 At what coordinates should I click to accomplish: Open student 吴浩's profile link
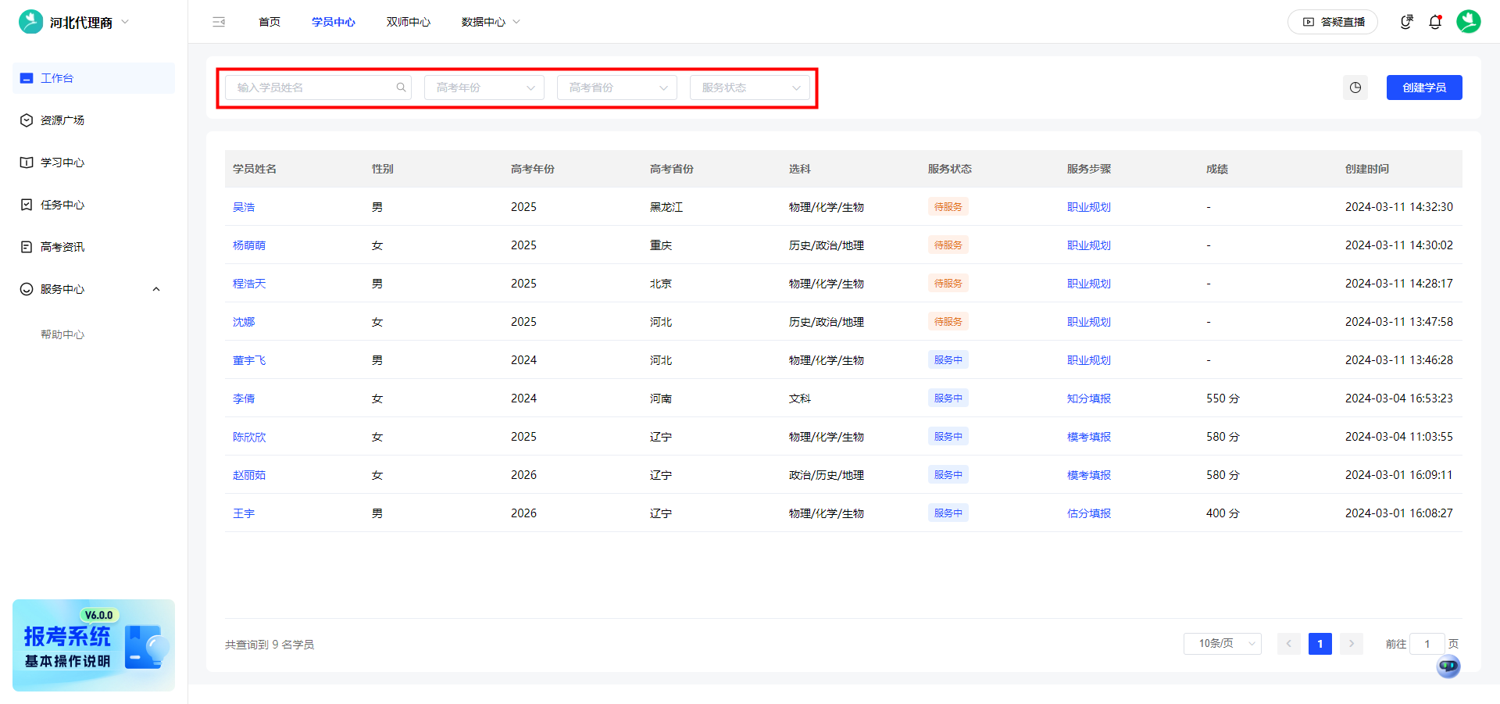coord(245,206)
